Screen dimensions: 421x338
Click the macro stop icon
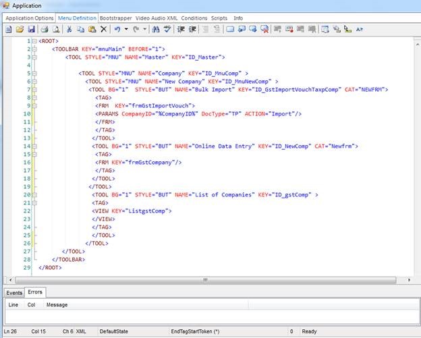[300, 29]
